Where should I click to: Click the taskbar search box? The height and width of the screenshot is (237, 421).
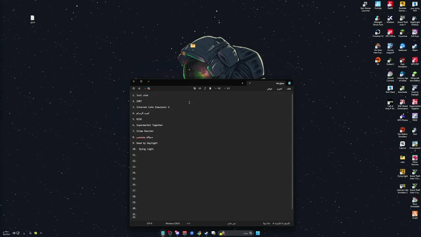[x=235, y=233]
